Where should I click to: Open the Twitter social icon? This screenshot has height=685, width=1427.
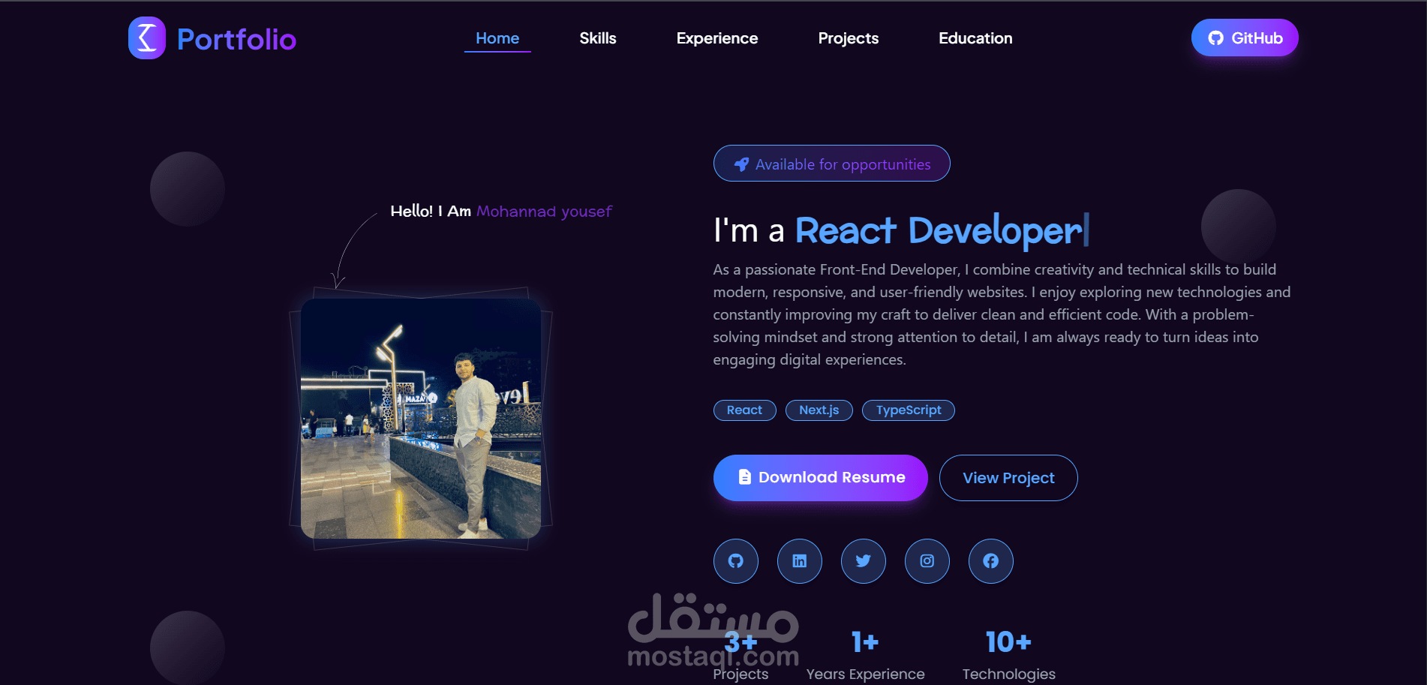[864, 561]
